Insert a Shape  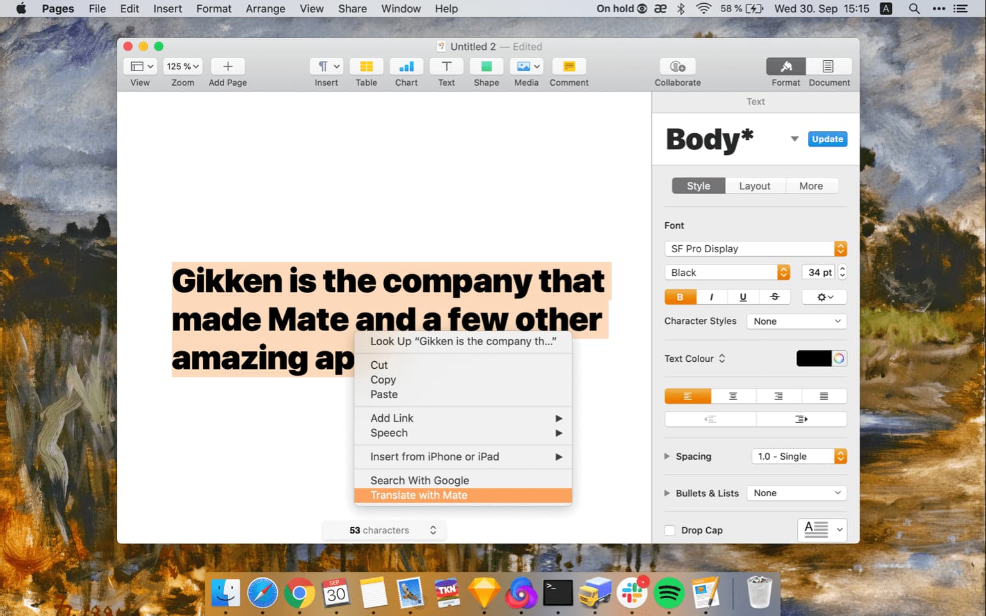click(x=486, y=66)
